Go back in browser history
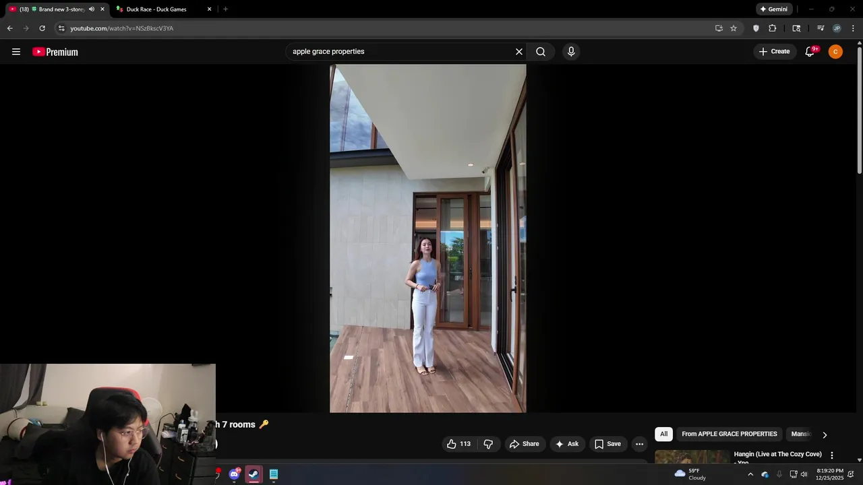The height and width of the screenshot is (485, 863). 9,28
